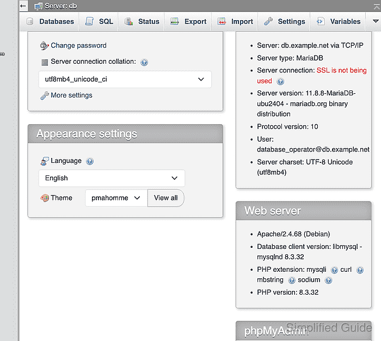Open the Variables tab
This screenshot has width=381, height=341.
pos(339,21)
